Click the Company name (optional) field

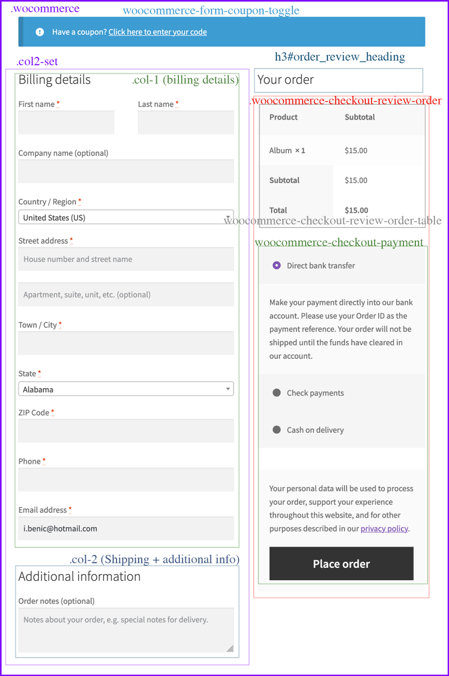tap(126, 171)
